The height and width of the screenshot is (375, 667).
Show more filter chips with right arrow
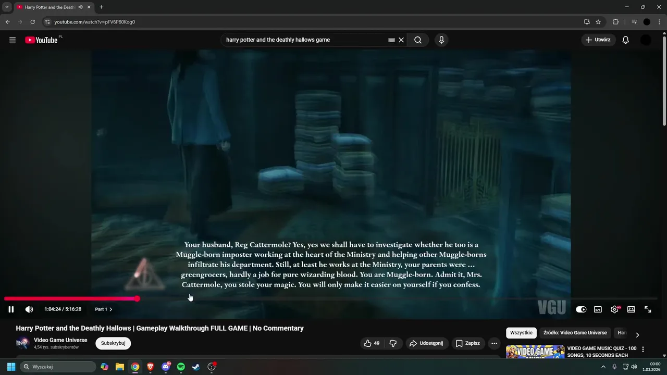tap(637, 334)
